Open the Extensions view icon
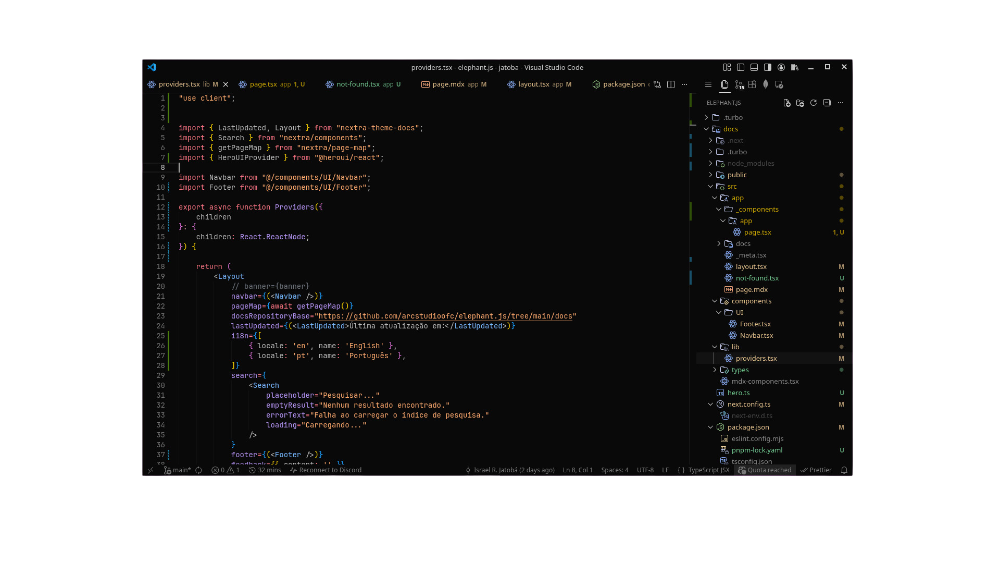The width and height of the screenshot is (1000, 563). [x=752, y=84]
